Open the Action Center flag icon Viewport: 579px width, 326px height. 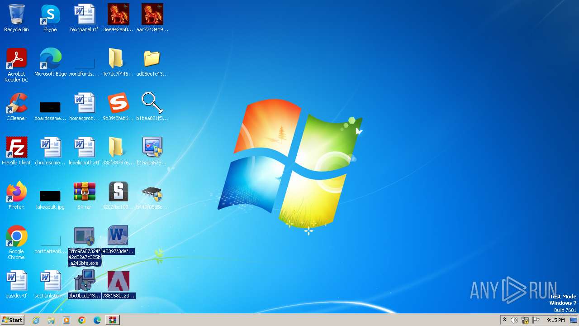pos(536,320)
